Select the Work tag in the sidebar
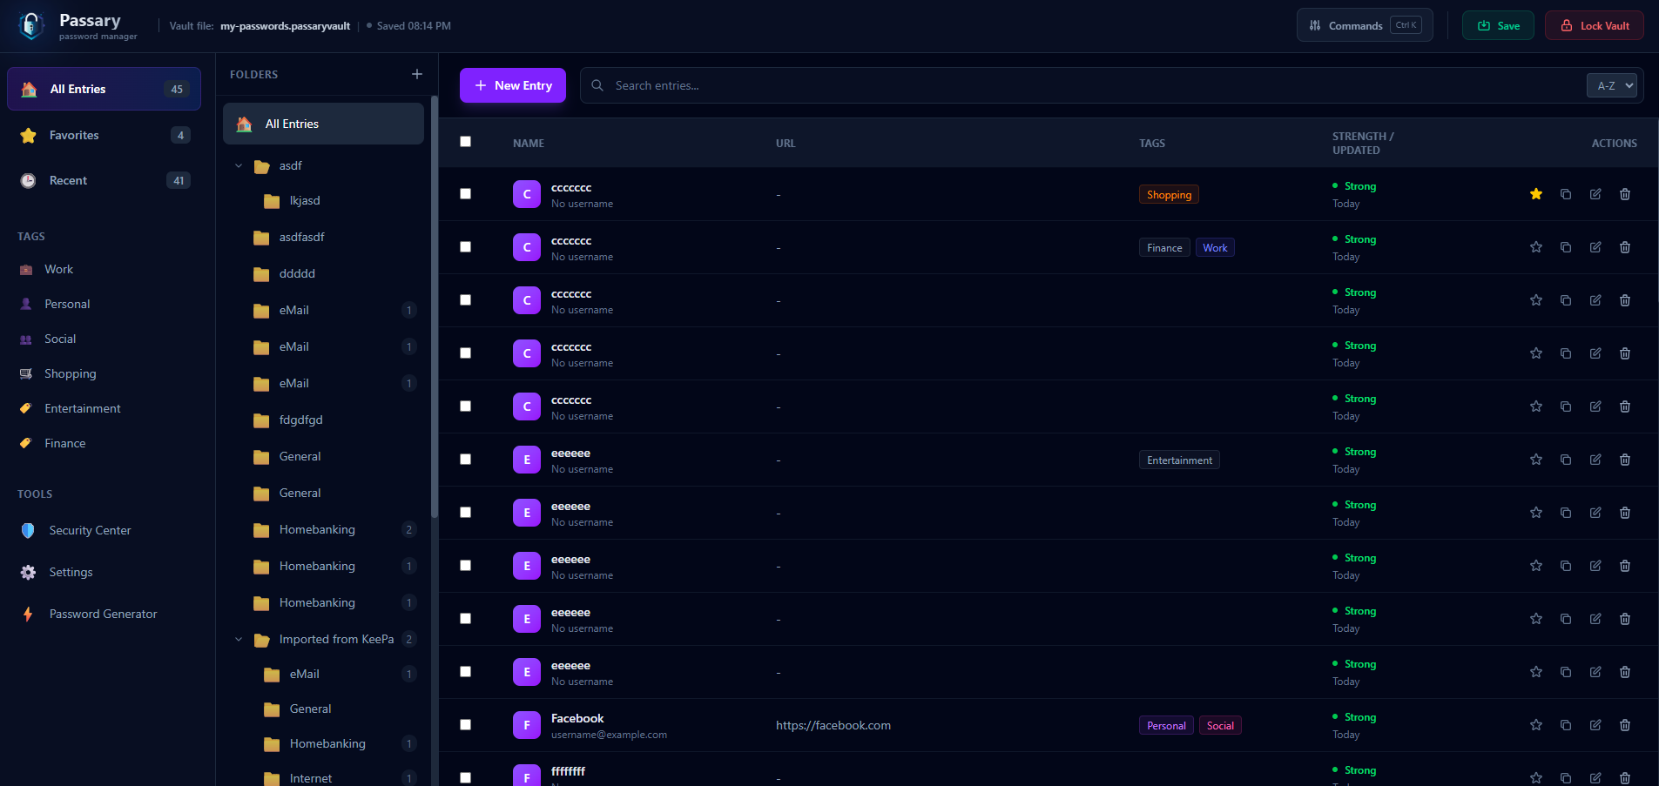This screenshot has width=1659, height=786. [x=58, y=269]
